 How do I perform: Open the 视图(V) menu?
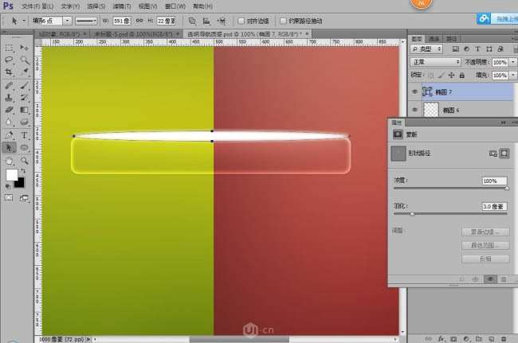[148, 6]
